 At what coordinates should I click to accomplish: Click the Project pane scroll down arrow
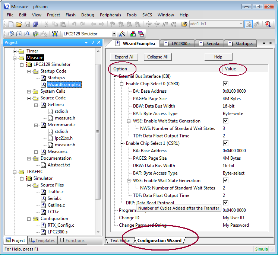[x=98, y=232]
